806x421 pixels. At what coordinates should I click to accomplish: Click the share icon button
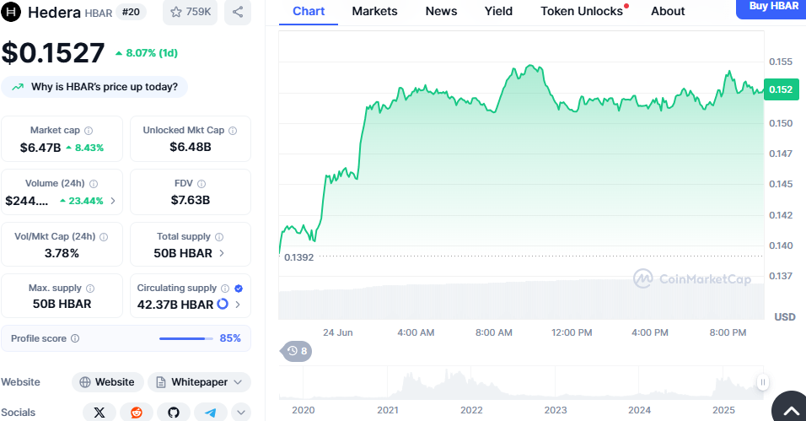pyautogui.click(x=238, y=12)
